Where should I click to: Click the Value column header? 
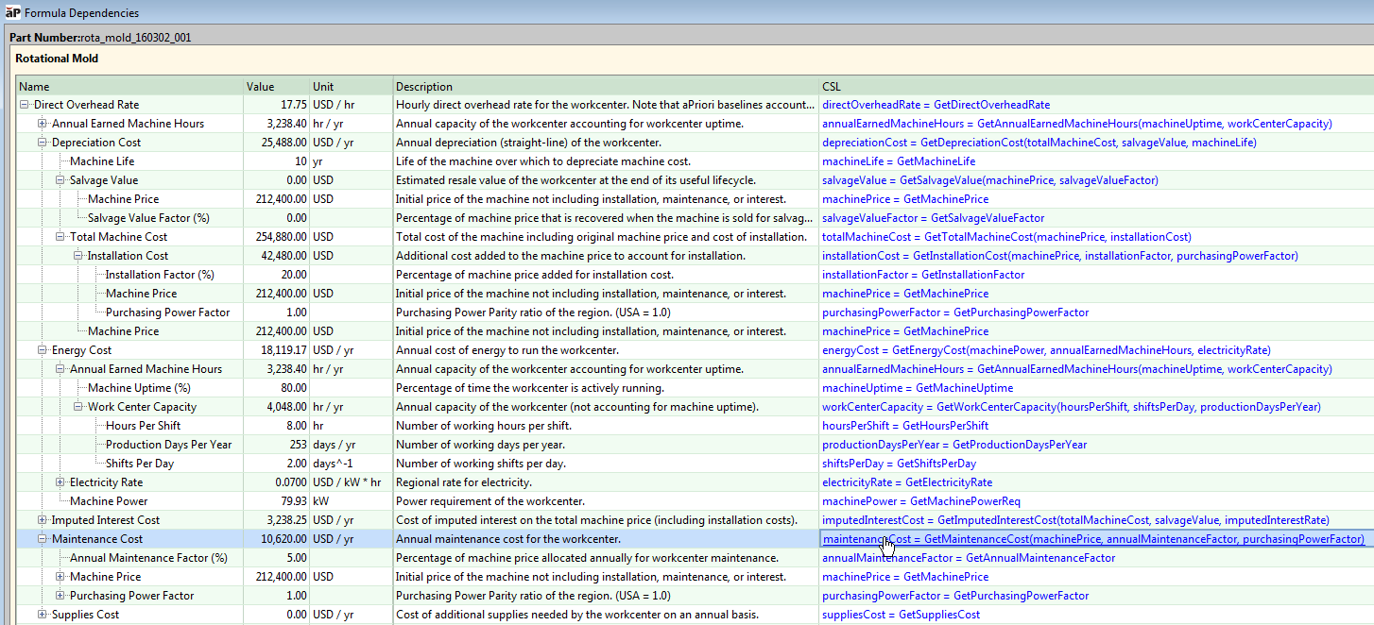[277, 86]
